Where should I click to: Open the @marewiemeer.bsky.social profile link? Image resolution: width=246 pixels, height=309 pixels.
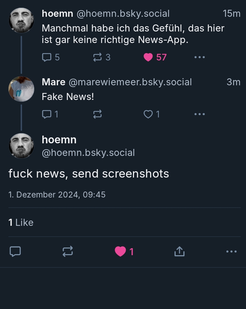coord(130,82)
